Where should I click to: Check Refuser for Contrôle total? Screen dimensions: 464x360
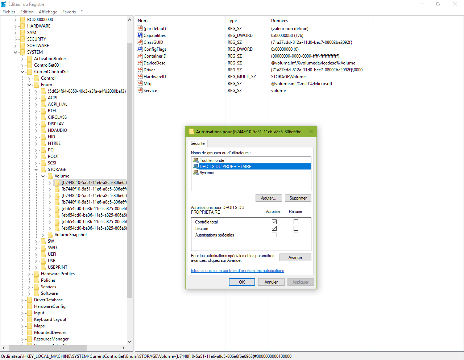tap(296, 222)
